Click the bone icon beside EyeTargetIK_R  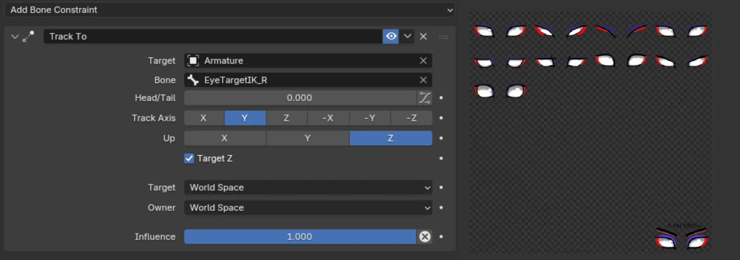(x=193, y=80)
